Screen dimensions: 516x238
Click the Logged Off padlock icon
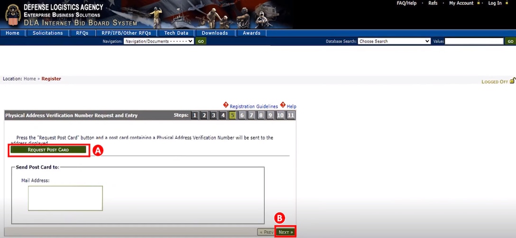[x=512, y=81]
